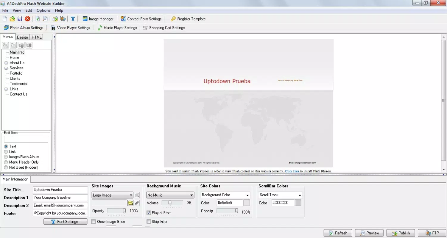Click the site background color swatch
This screenshot has width=447, height=238.
(x=247, y=203)
